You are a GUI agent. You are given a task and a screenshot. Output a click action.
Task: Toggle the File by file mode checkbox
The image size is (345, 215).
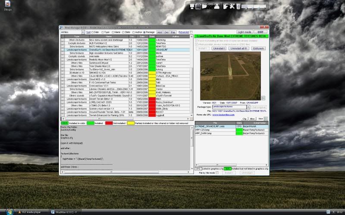point(217,173)
